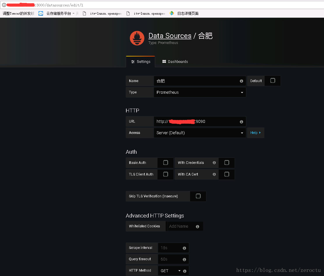The height and width of the screenshot is (276, 324).
Task: Click the URL field info icon
Action: tap(241, 122)
